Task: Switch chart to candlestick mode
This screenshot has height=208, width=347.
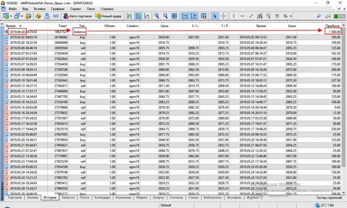Action: (138, 16)
